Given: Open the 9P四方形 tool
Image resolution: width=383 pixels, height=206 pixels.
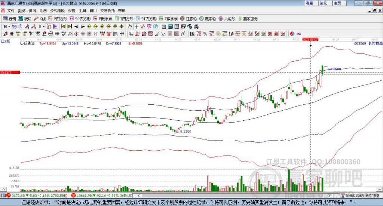Looking at the screenshot, I should (x=80, y=19).
